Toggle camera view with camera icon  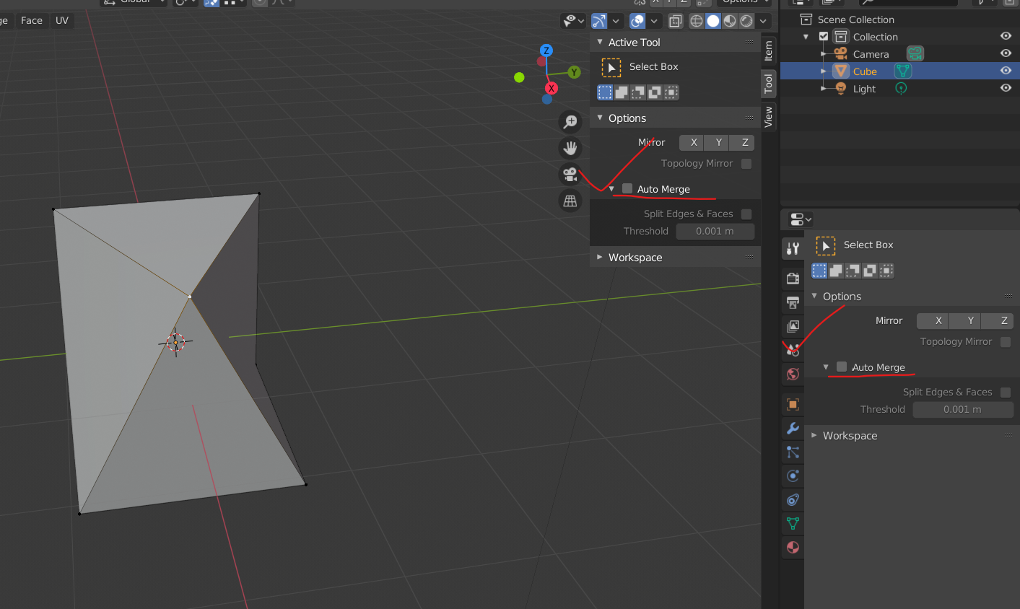pyautogui.click(x=570, y=174)
